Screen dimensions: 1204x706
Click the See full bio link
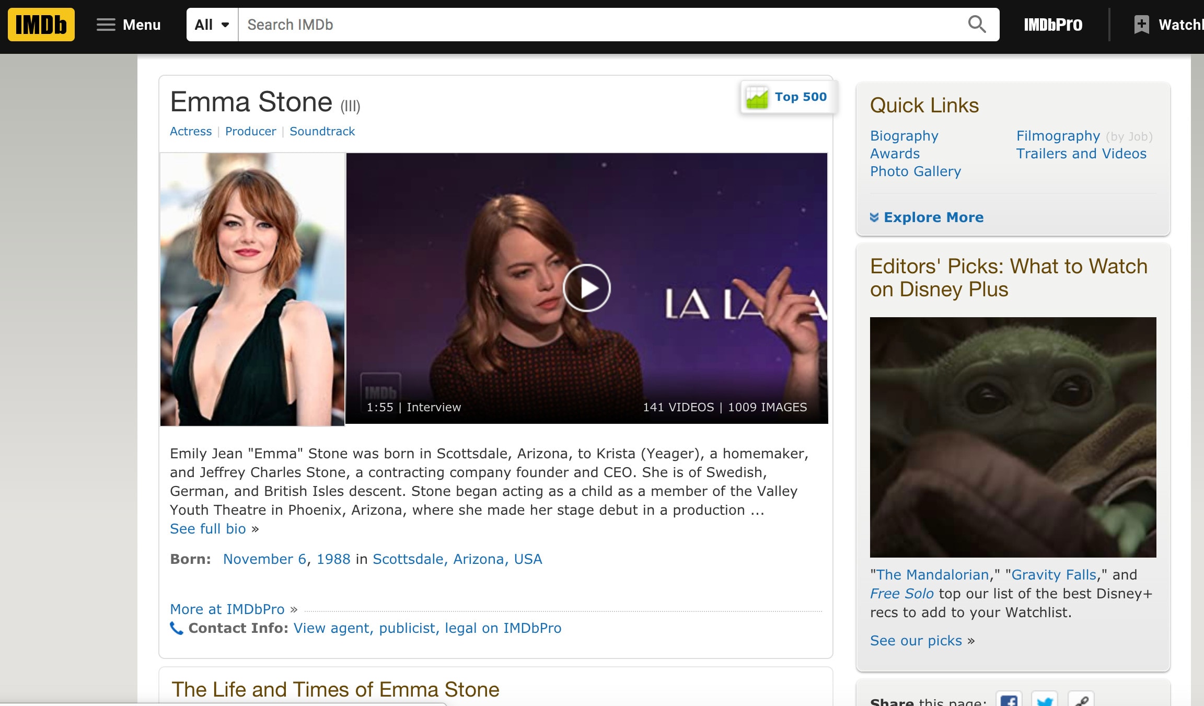[208, 529]
